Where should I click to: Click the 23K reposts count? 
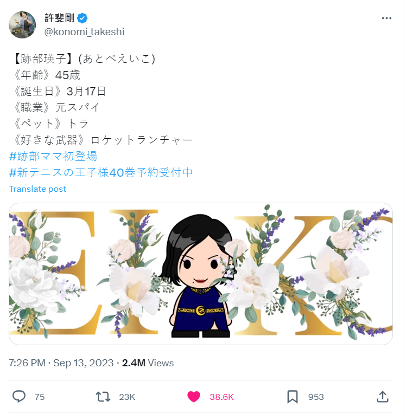[x=127, y=397]
